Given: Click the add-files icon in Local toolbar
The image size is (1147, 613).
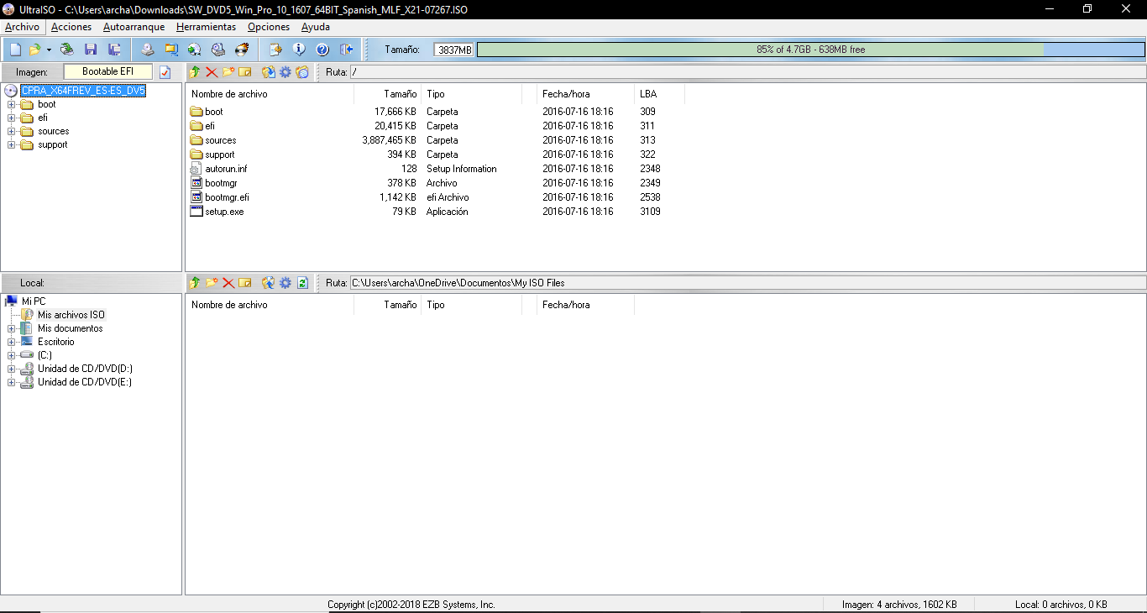Looking at the screenshot, I should [x=269, y=283].
